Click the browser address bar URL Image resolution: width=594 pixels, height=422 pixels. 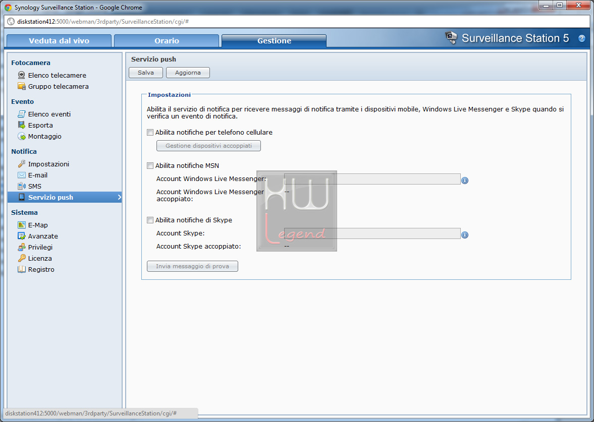click(103, 22)
